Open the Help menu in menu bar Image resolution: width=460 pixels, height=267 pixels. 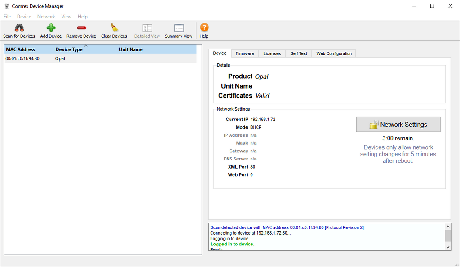pyautogui.click(x=83, y=17)
